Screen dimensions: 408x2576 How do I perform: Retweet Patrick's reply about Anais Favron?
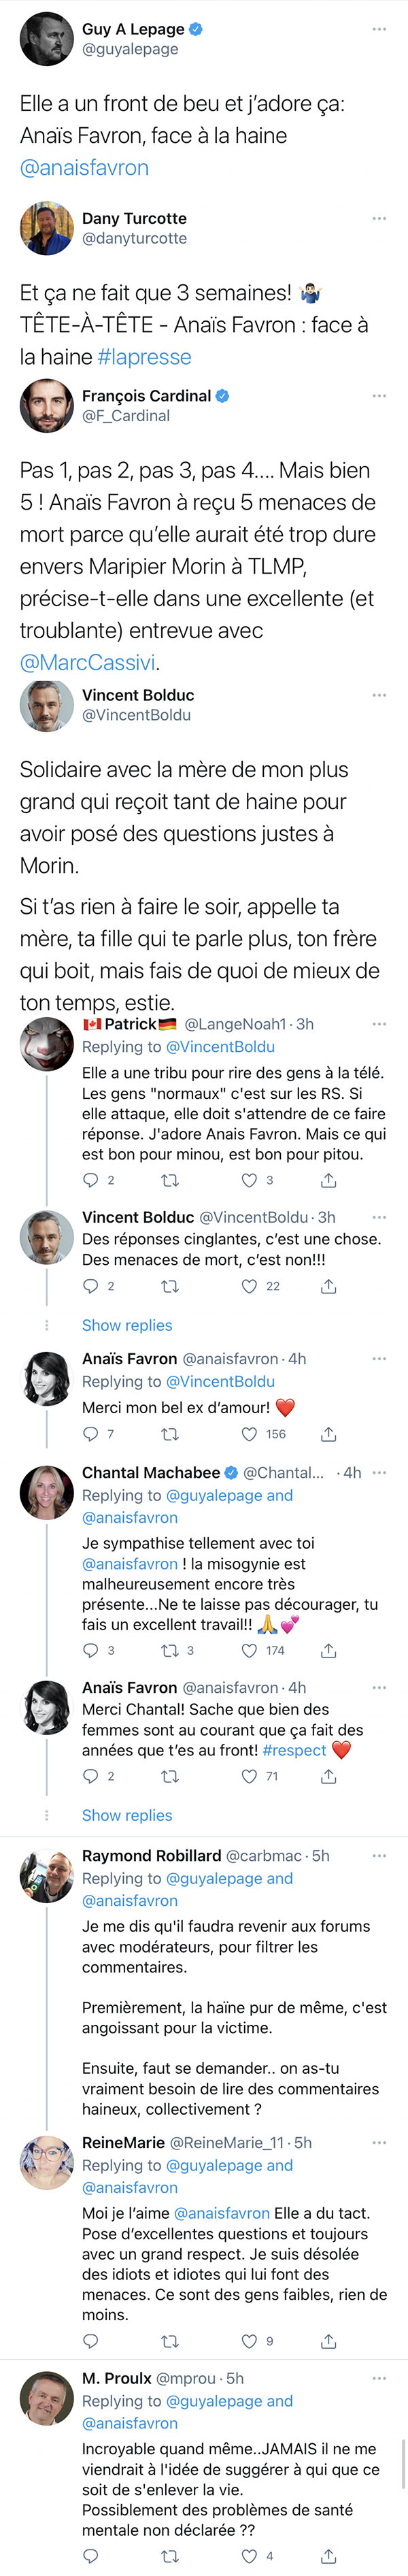pos(170,1180)
